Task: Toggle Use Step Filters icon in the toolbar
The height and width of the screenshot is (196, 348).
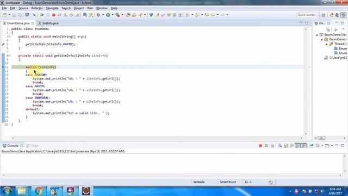Action: coord(91,15)
